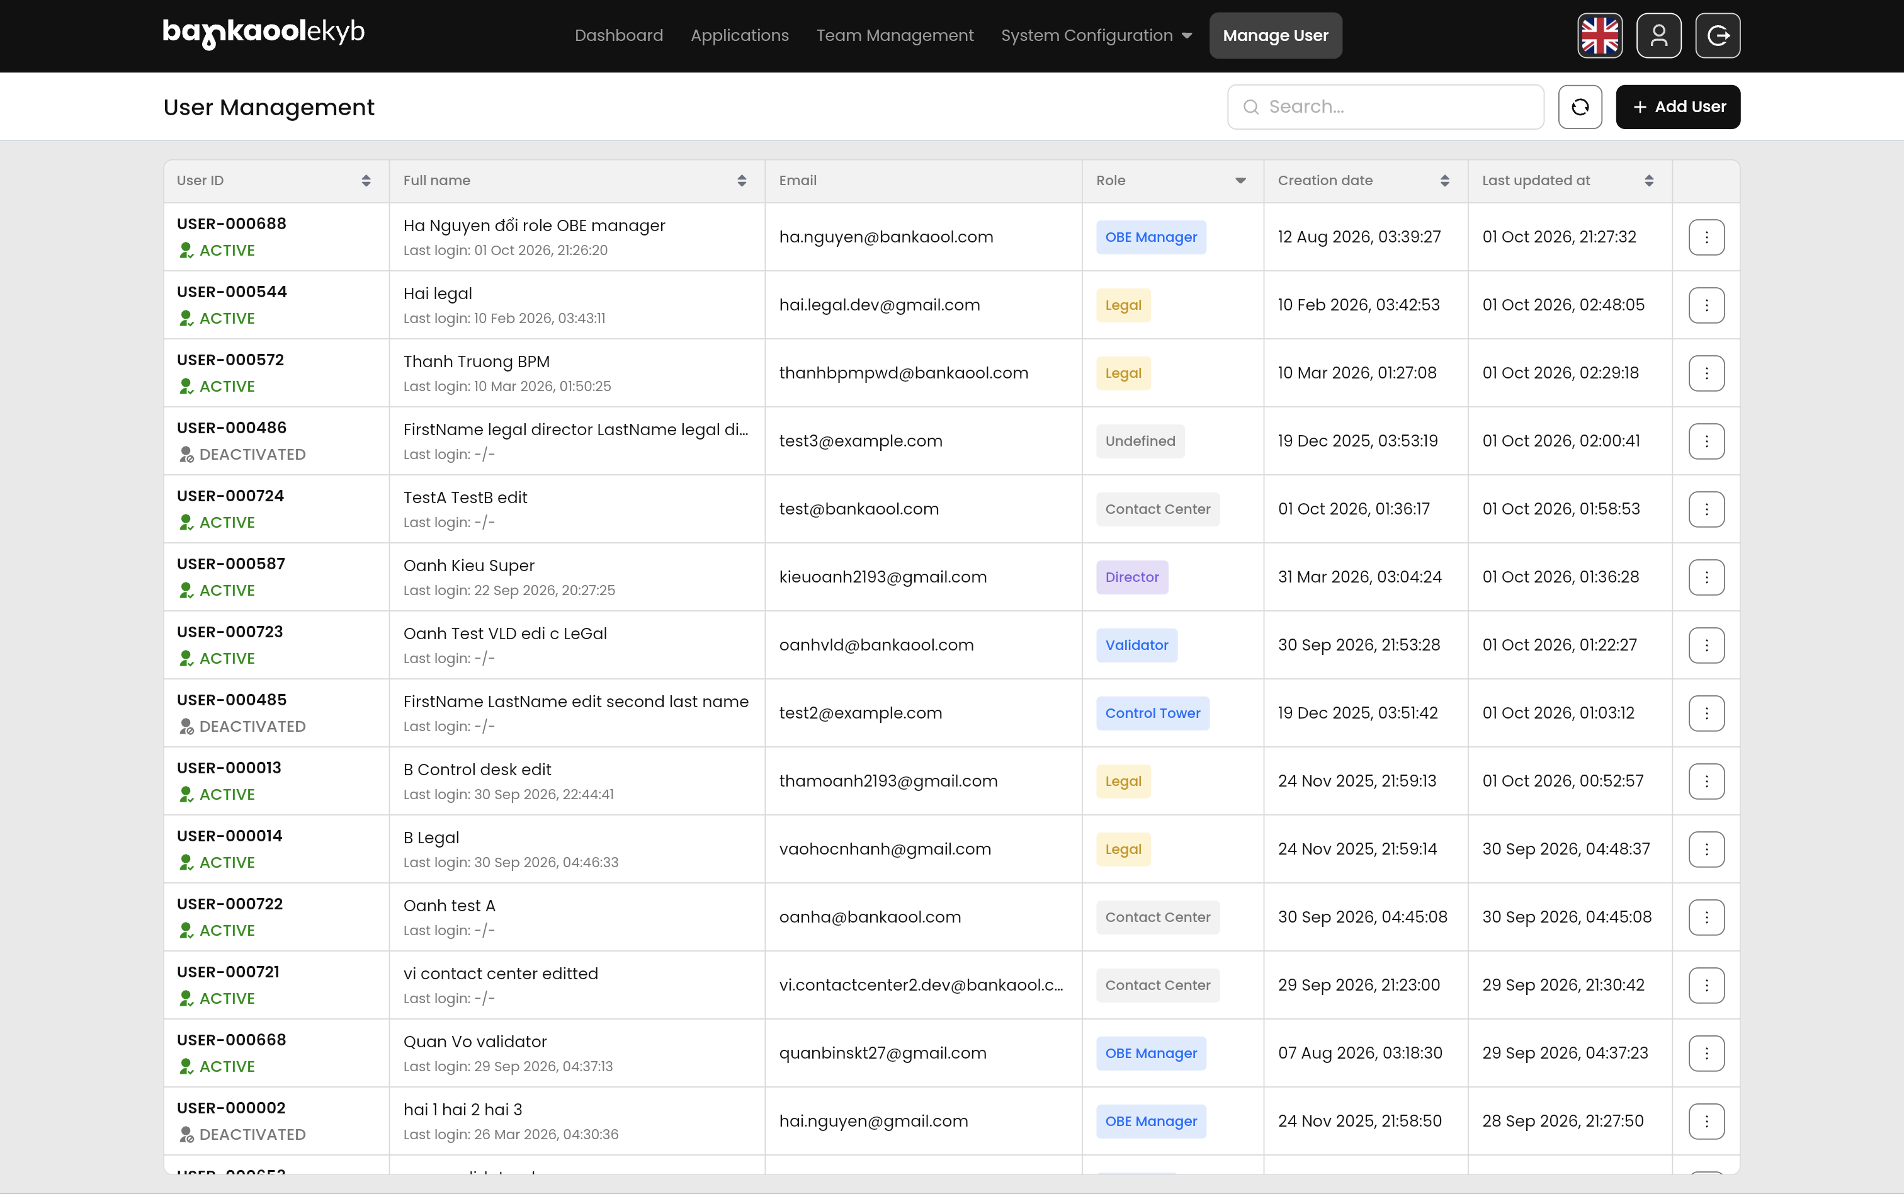This screenshot has width=1904, height=1194.
Task: Open actions menu for Quan Vo validator
Action: tap(1706, 1053)
